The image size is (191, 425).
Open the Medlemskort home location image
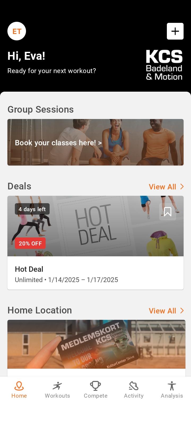(x=96, y=344)
